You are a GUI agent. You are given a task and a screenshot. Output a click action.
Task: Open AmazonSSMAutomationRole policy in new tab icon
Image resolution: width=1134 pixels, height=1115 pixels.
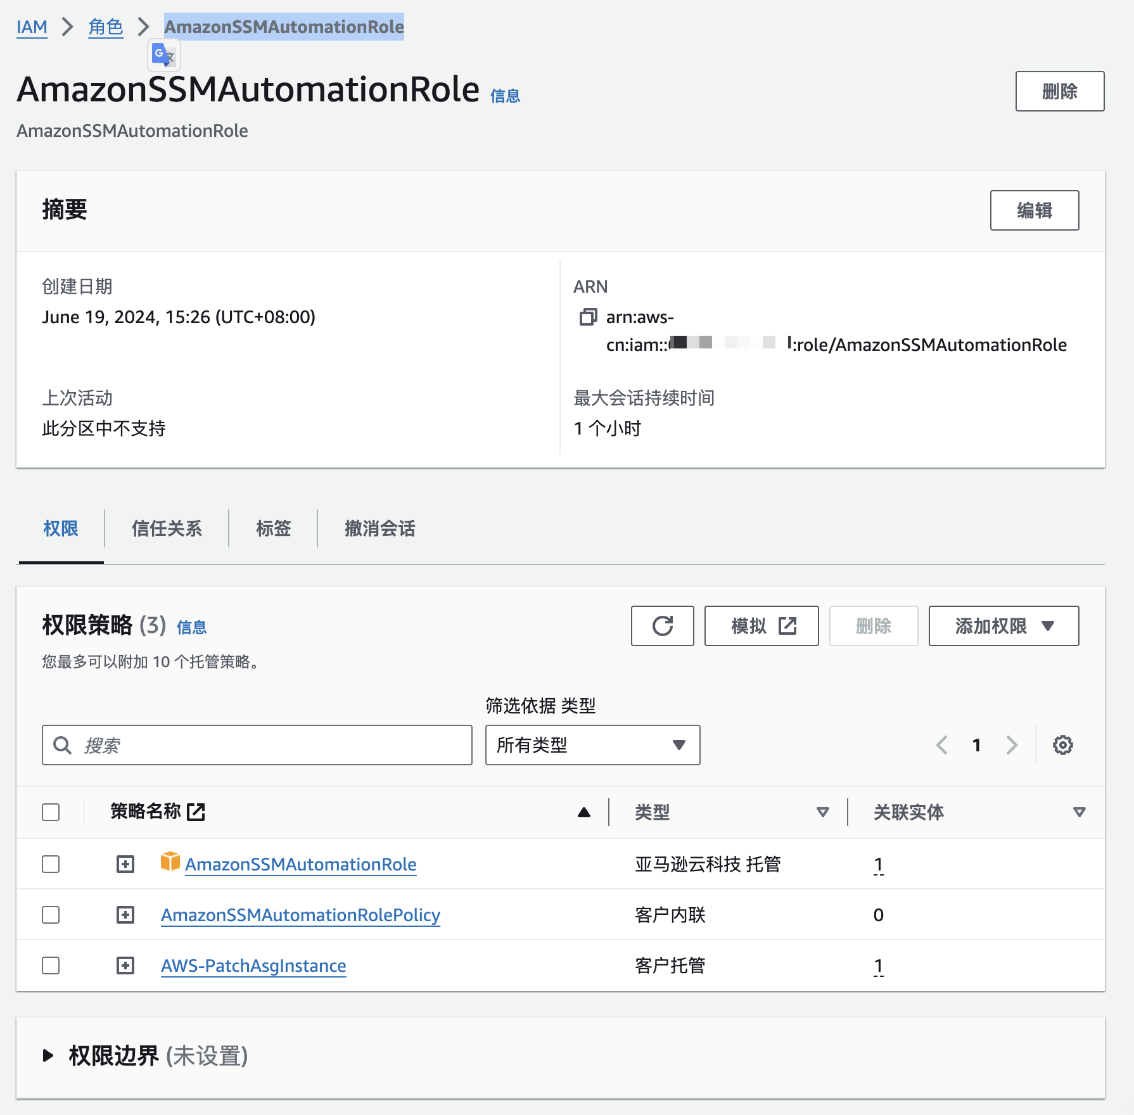point(196,812)
